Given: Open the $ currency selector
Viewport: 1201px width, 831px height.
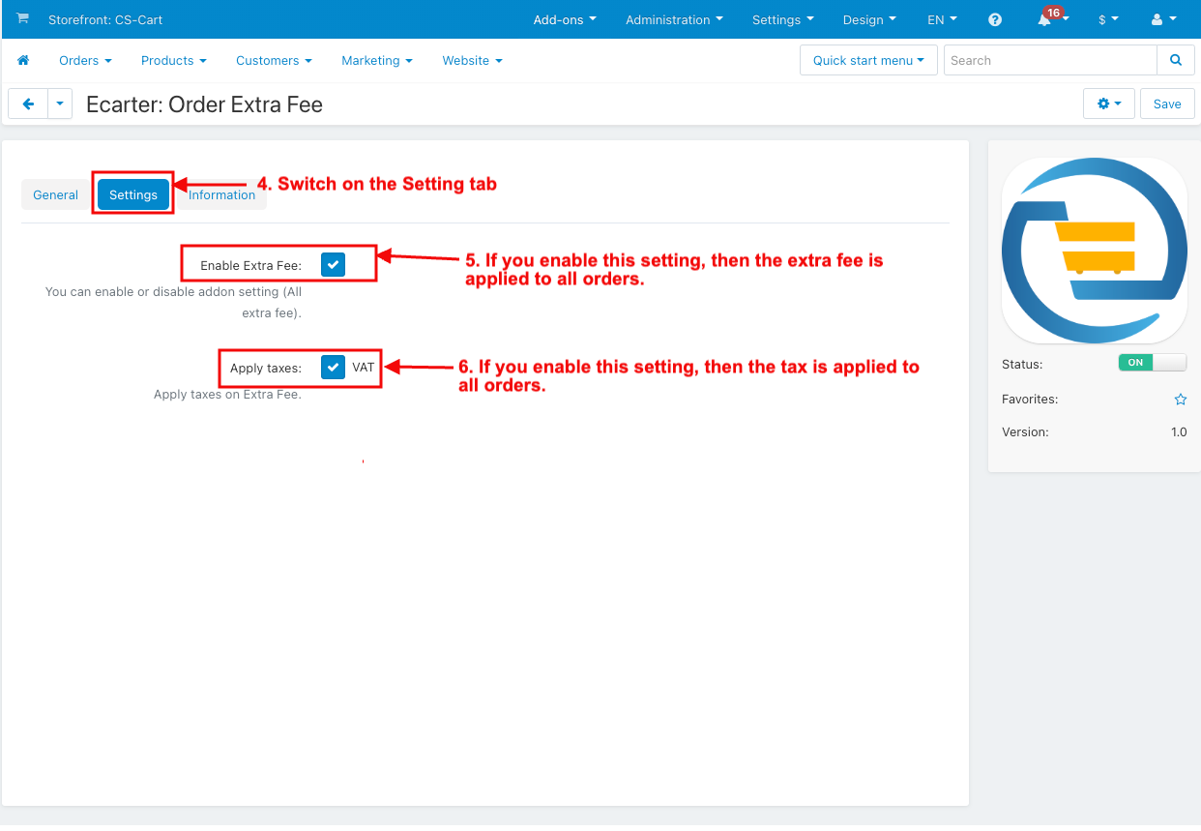Looking at the screenshot, I should [1108, 19].
